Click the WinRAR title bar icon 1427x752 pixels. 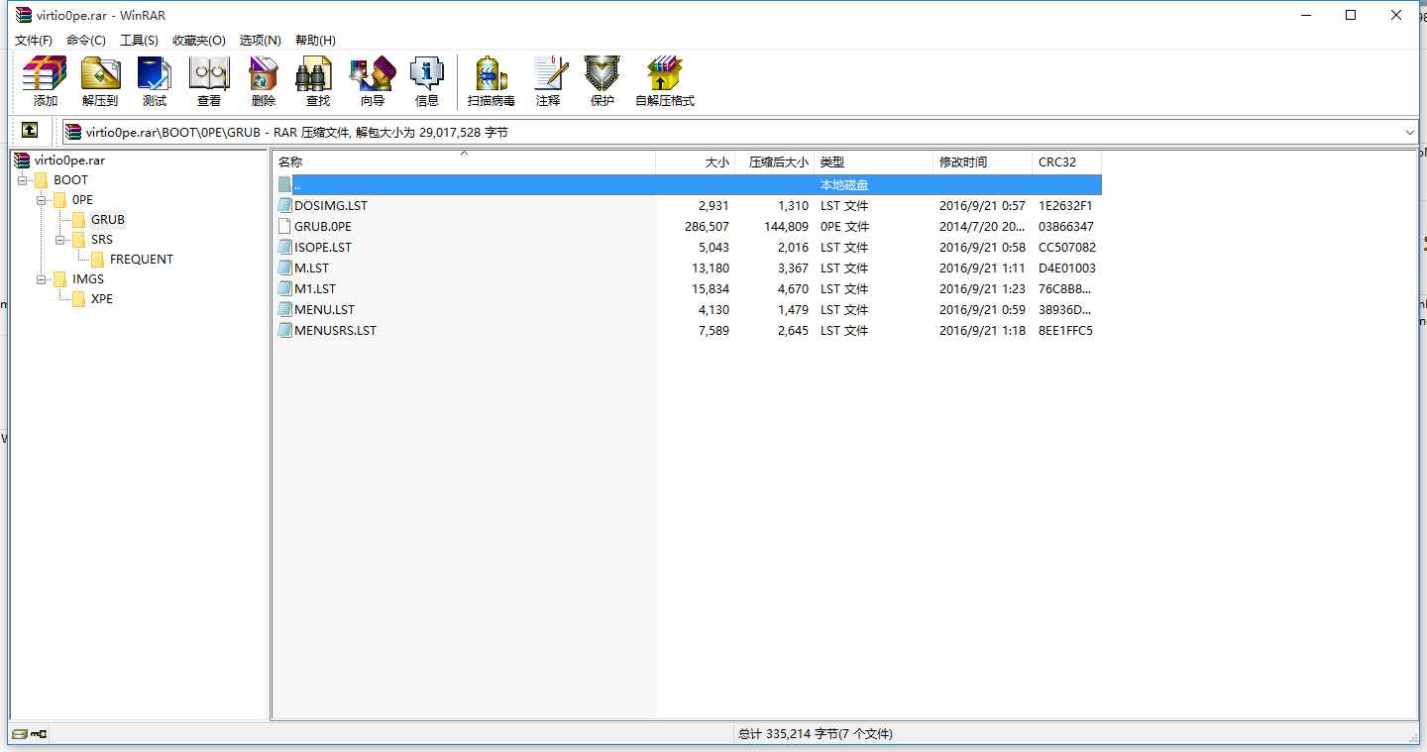click(x=24, y=15)
